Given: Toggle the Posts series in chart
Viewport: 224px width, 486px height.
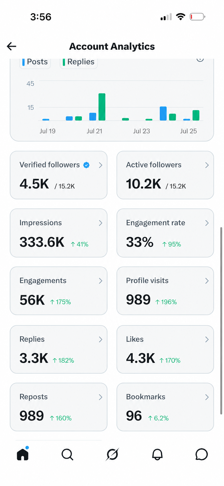Looking at the screenshot, I should 35,62.
